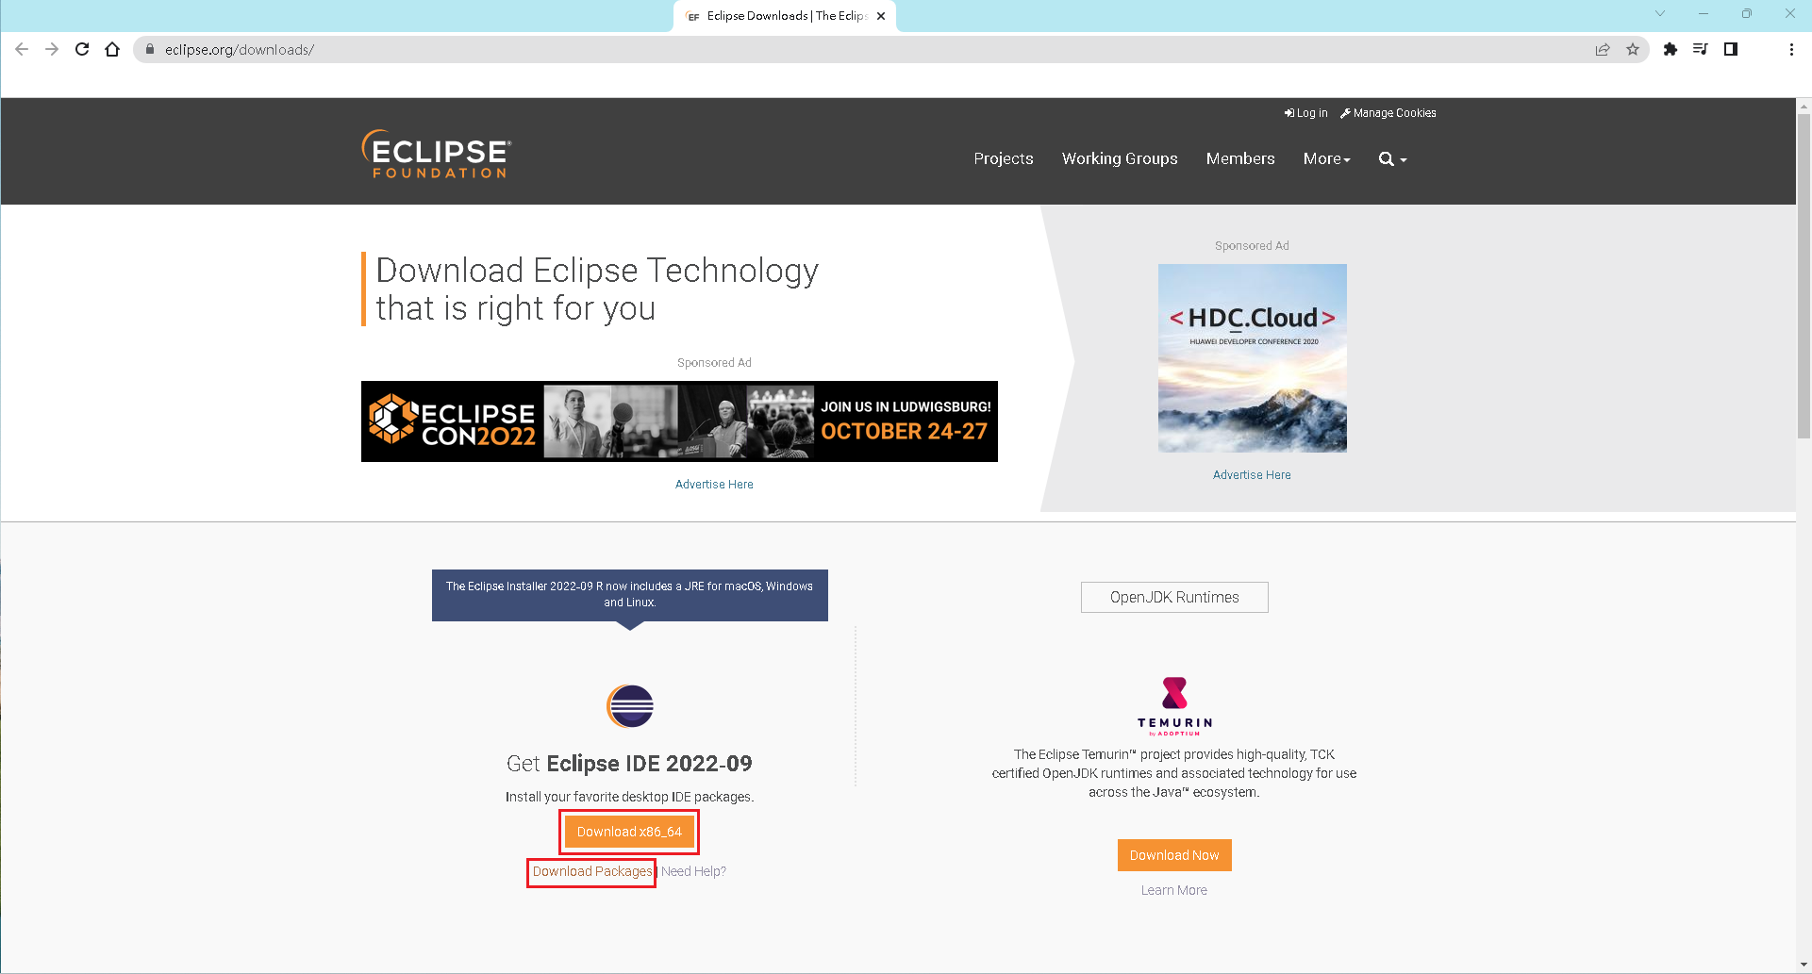Click the browser back arrow icon
This screenshot has width=1812, height=974.
[x=22, y=49]
